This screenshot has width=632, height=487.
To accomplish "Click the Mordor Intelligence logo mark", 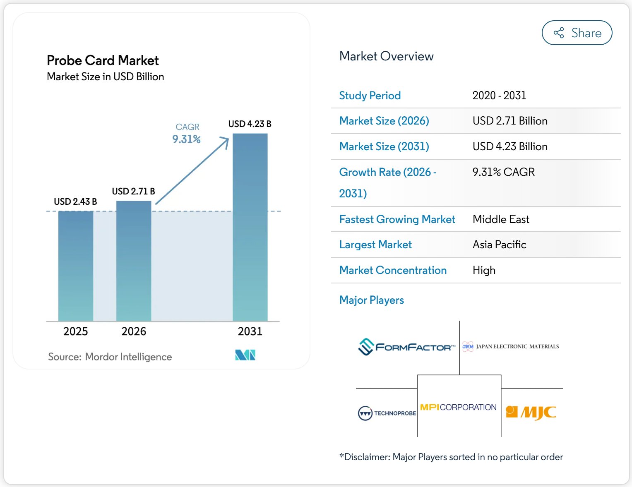I will point(245,355).
